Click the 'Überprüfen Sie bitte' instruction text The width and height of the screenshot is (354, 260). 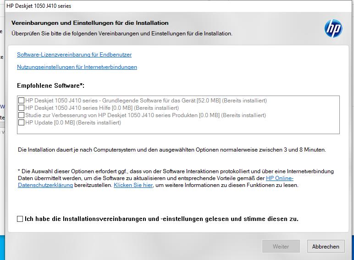[122, 34]
